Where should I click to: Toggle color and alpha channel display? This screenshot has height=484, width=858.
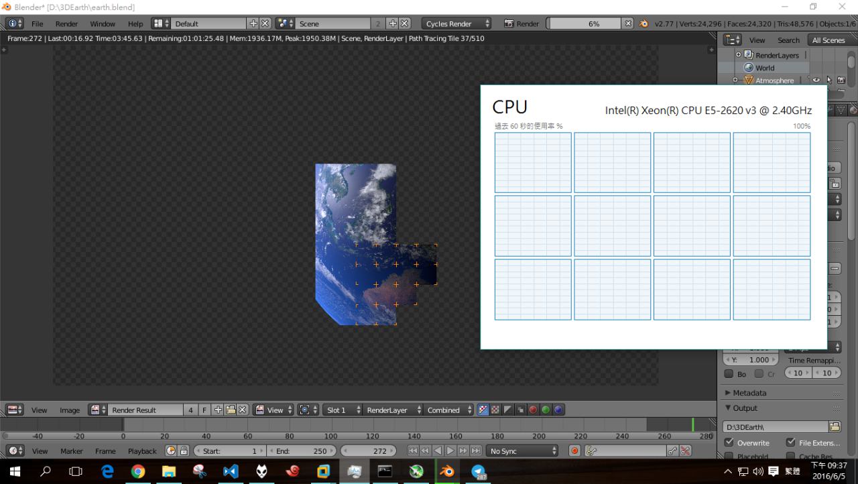coord(483,410)
